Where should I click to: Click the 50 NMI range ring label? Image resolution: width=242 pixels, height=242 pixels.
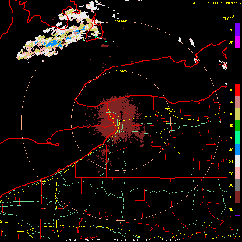(x=121, y=71)
